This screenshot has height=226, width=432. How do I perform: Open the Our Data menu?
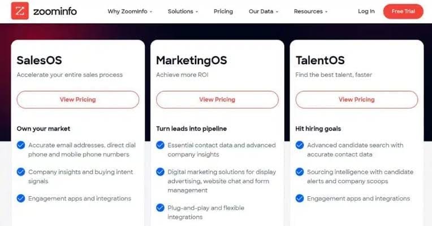click(x=263, y=11)
